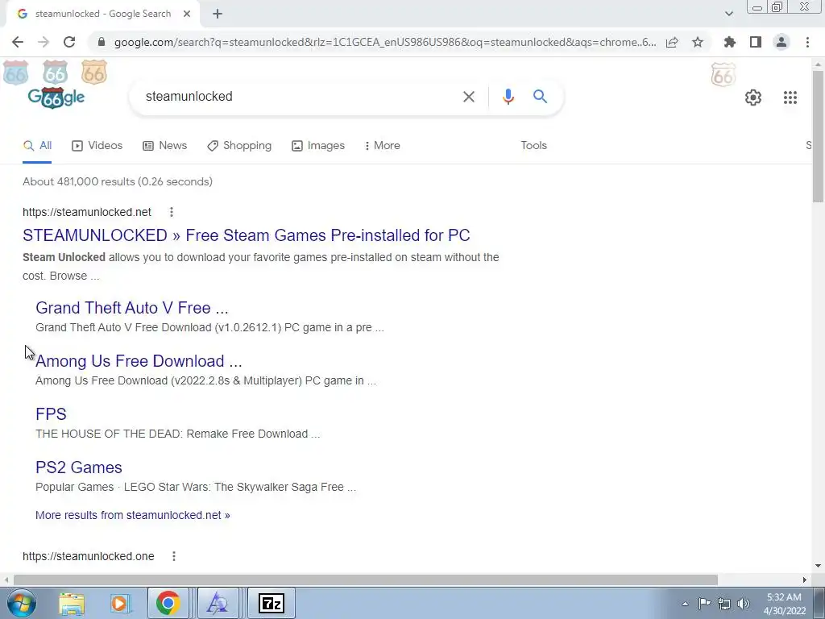Open the FPS sitelink
Screen dimensions: 825x619
point(51,414)
